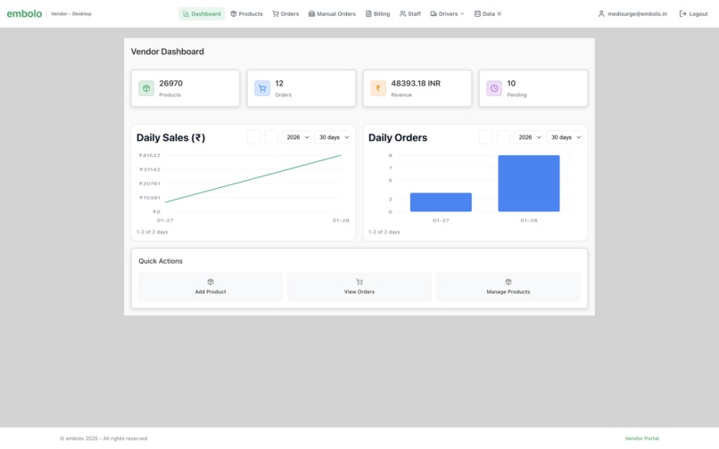Viewport: 719px width, 449px height.
Task: Click the Vendor Portal footer link
Action: (642, 438)
